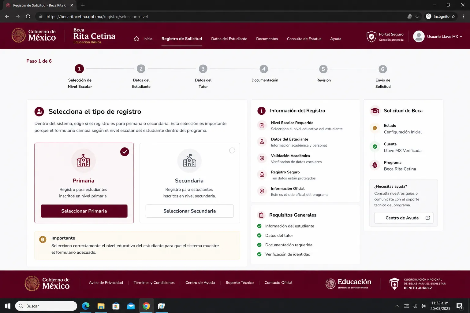This screenshot has width=470, height=313.
Task: Open Centro de Ayuda footer link
Action: [x=200, y=283]
